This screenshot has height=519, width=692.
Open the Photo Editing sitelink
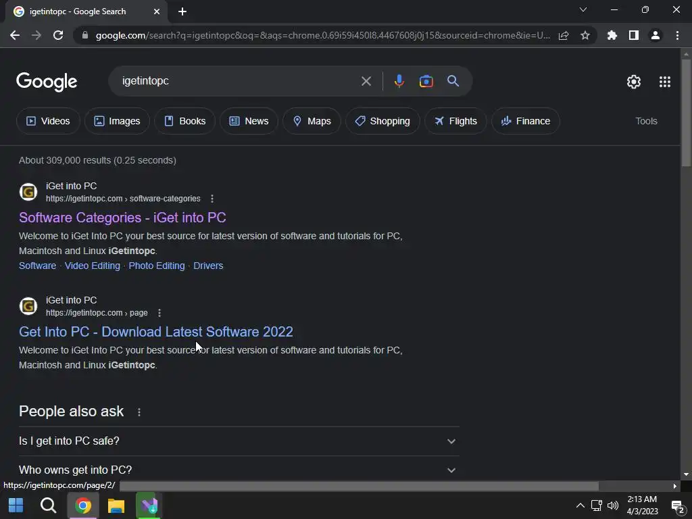point(157,266)
